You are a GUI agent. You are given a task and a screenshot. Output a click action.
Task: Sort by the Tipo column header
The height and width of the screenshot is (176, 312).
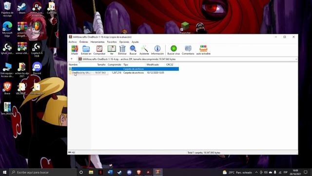click(134, 65)
